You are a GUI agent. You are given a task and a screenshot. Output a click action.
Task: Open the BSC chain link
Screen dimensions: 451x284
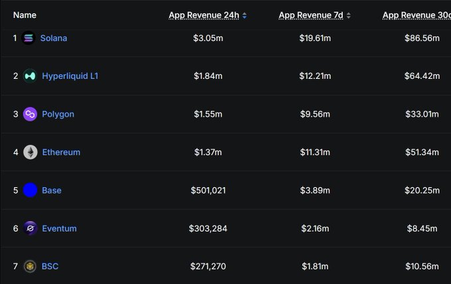coord(50,267)
